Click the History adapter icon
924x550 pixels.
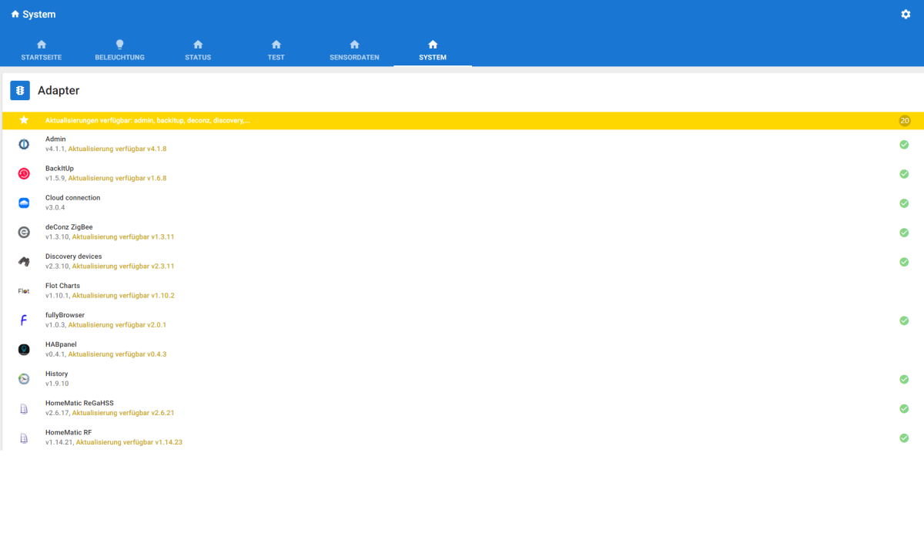pyautogui.click(x=24, y=378)
